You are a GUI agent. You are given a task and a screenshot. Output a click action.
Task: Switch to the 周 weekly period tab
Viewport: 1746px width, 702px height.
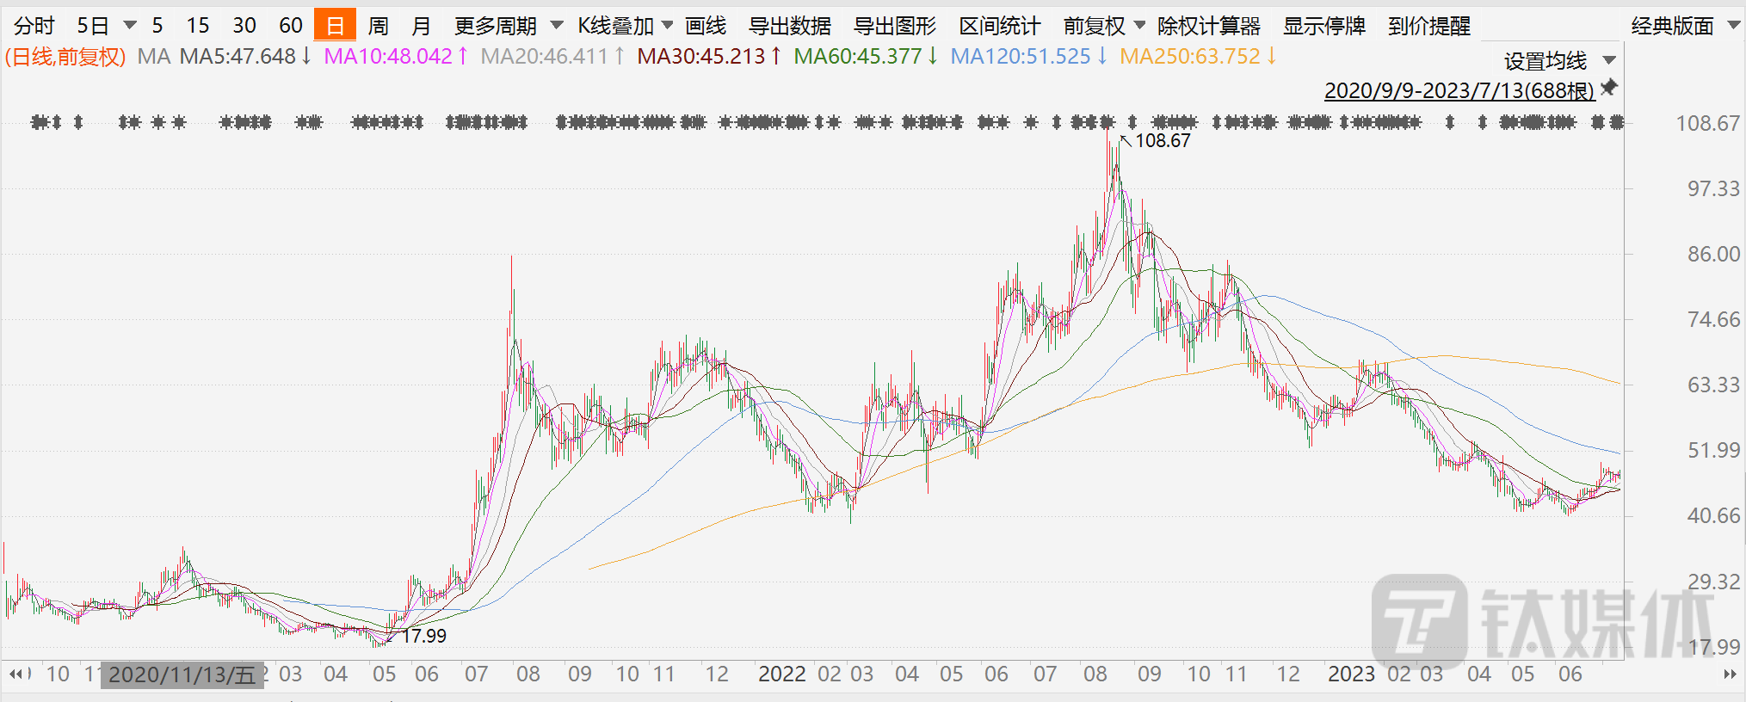pos(378,26)
